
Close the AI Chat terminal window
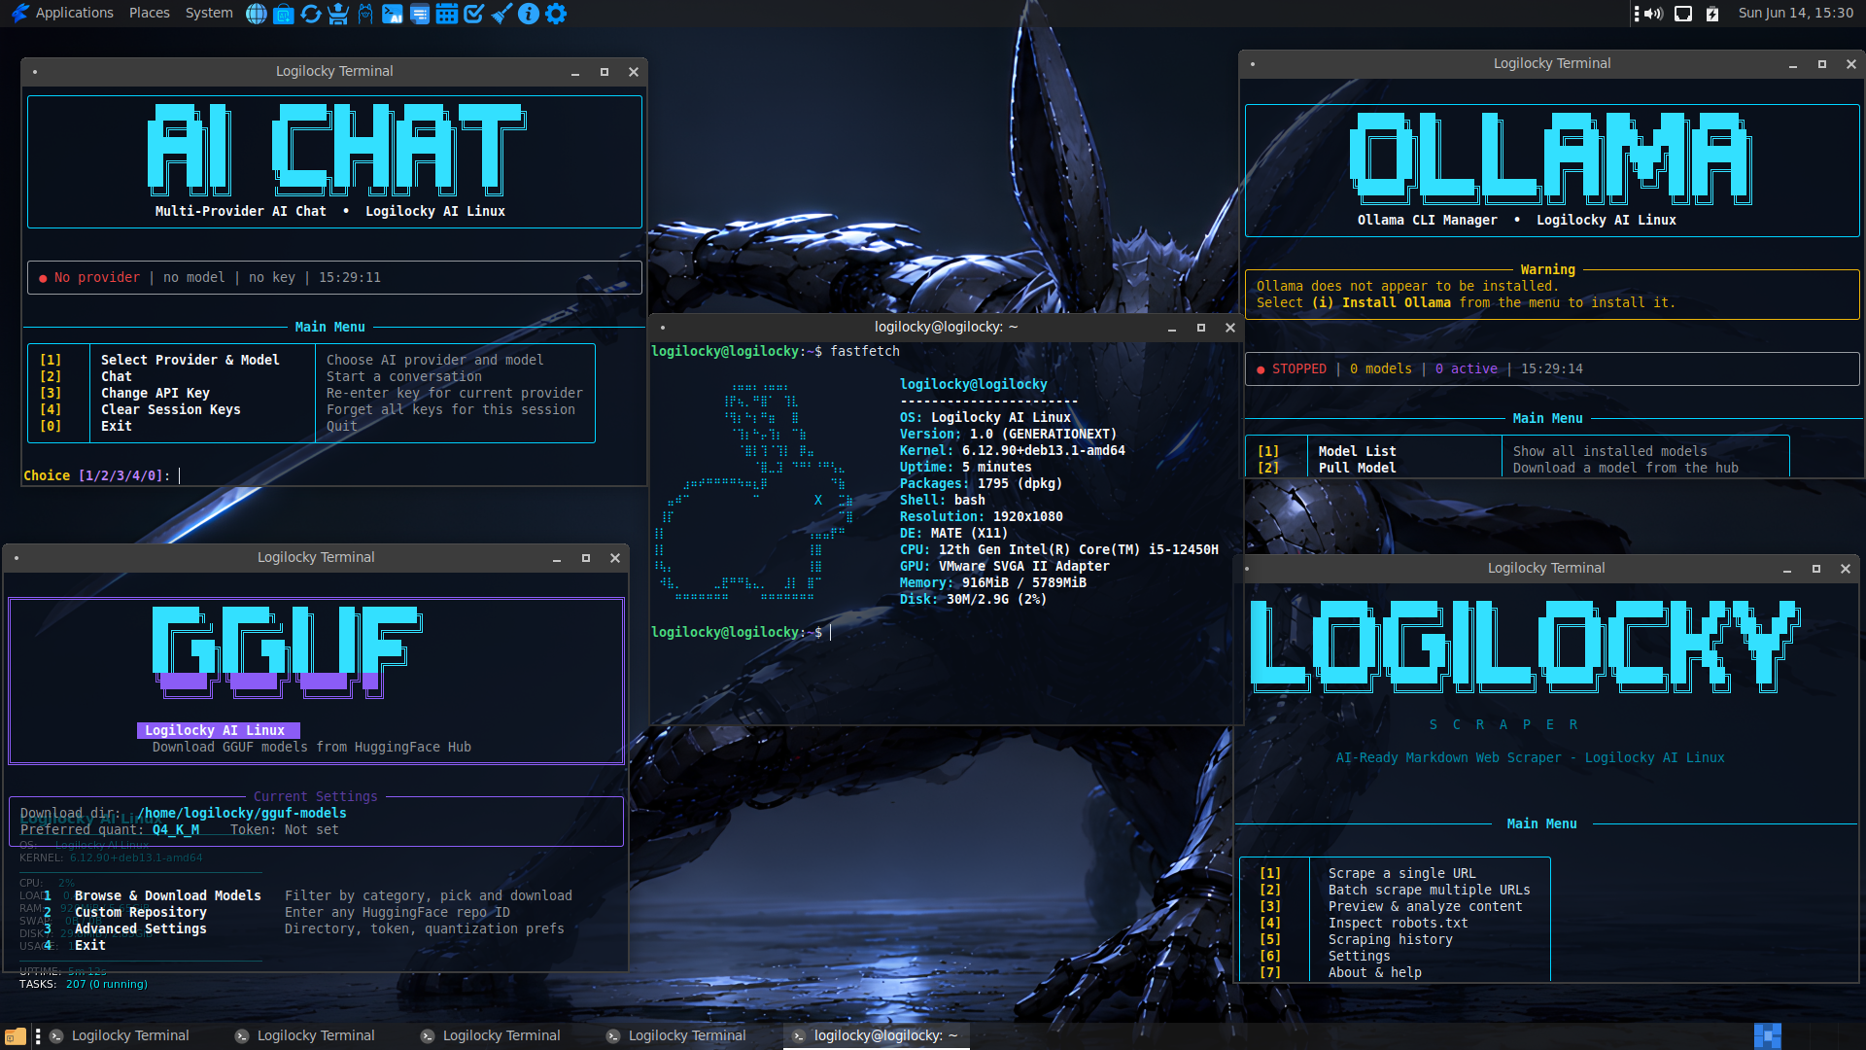click(x=634, y=72)
